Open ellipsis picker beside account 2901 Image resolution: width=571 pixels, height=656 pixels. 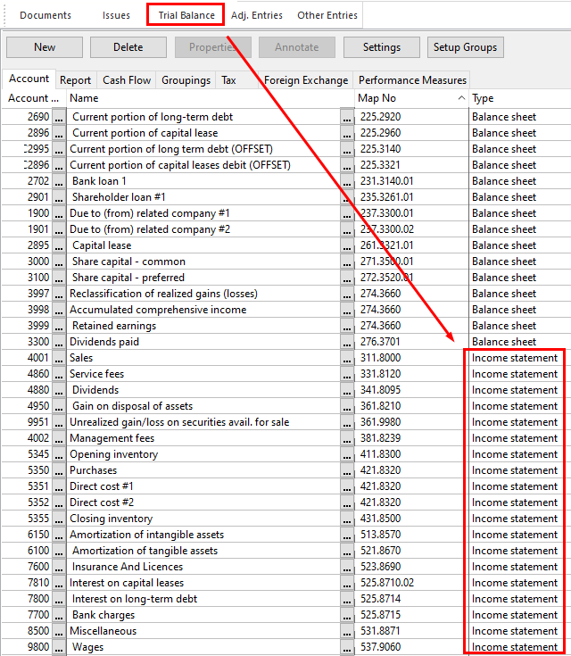59,197
